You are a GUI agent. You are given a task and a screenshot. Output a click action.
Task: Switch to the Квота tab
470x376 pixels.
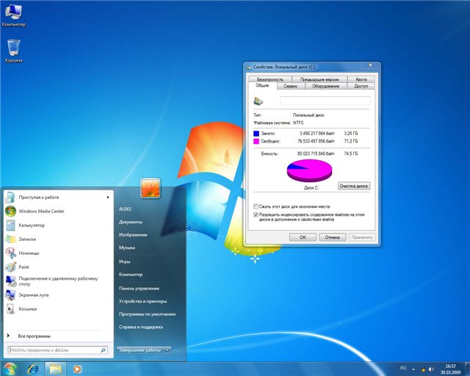[361, 79]
